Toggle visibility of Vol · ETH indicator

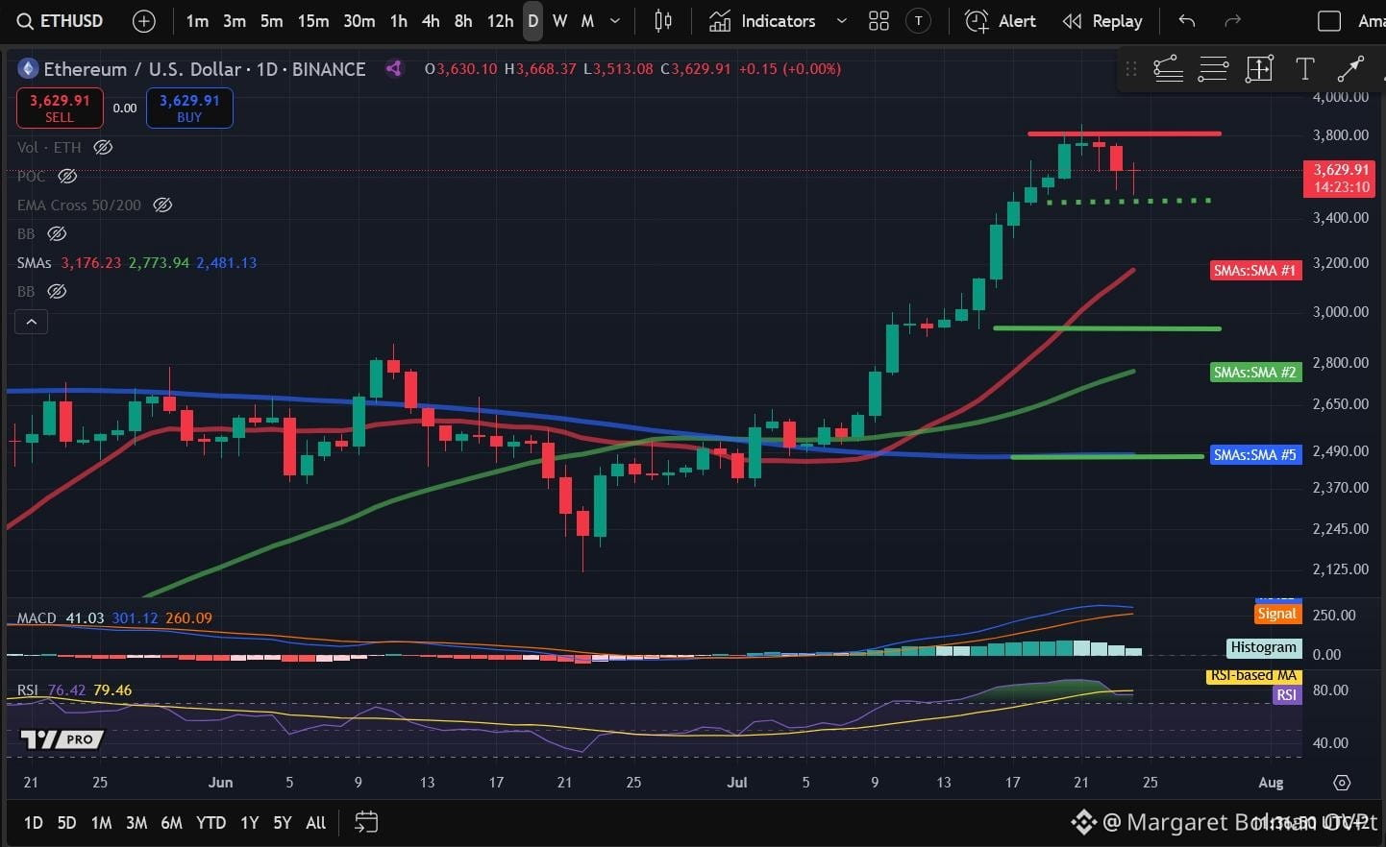click(x=103, y=147)
